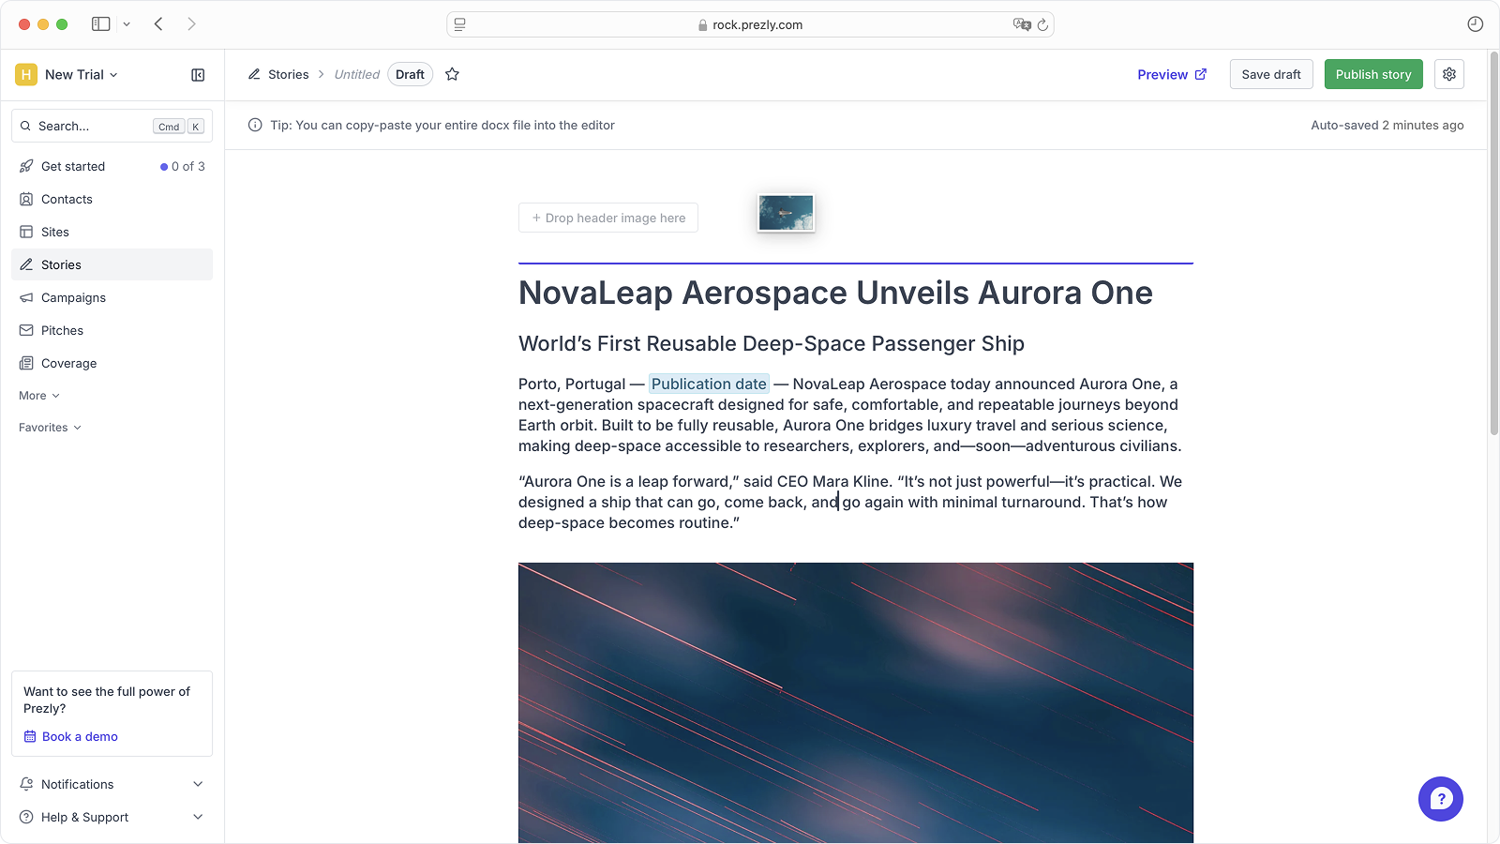Star this story as a favorite

[x=452, y=74]
